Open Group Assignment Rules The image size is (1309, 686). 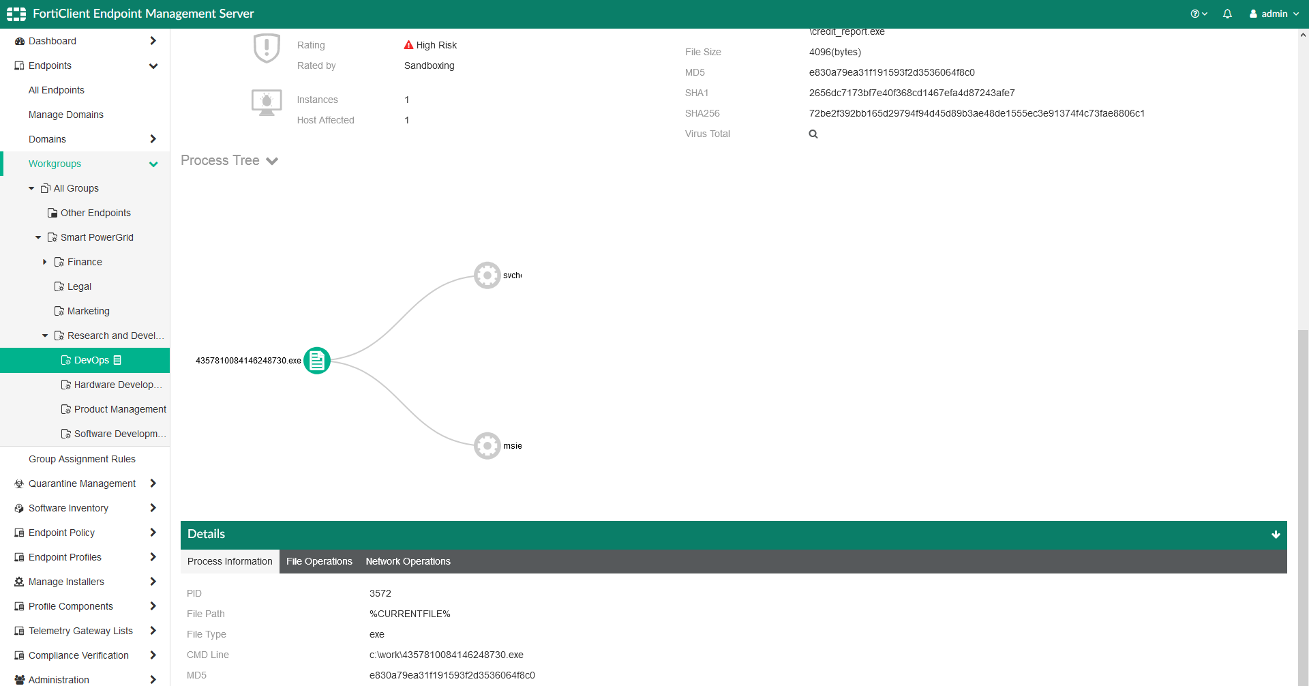[x=82, y=459]
